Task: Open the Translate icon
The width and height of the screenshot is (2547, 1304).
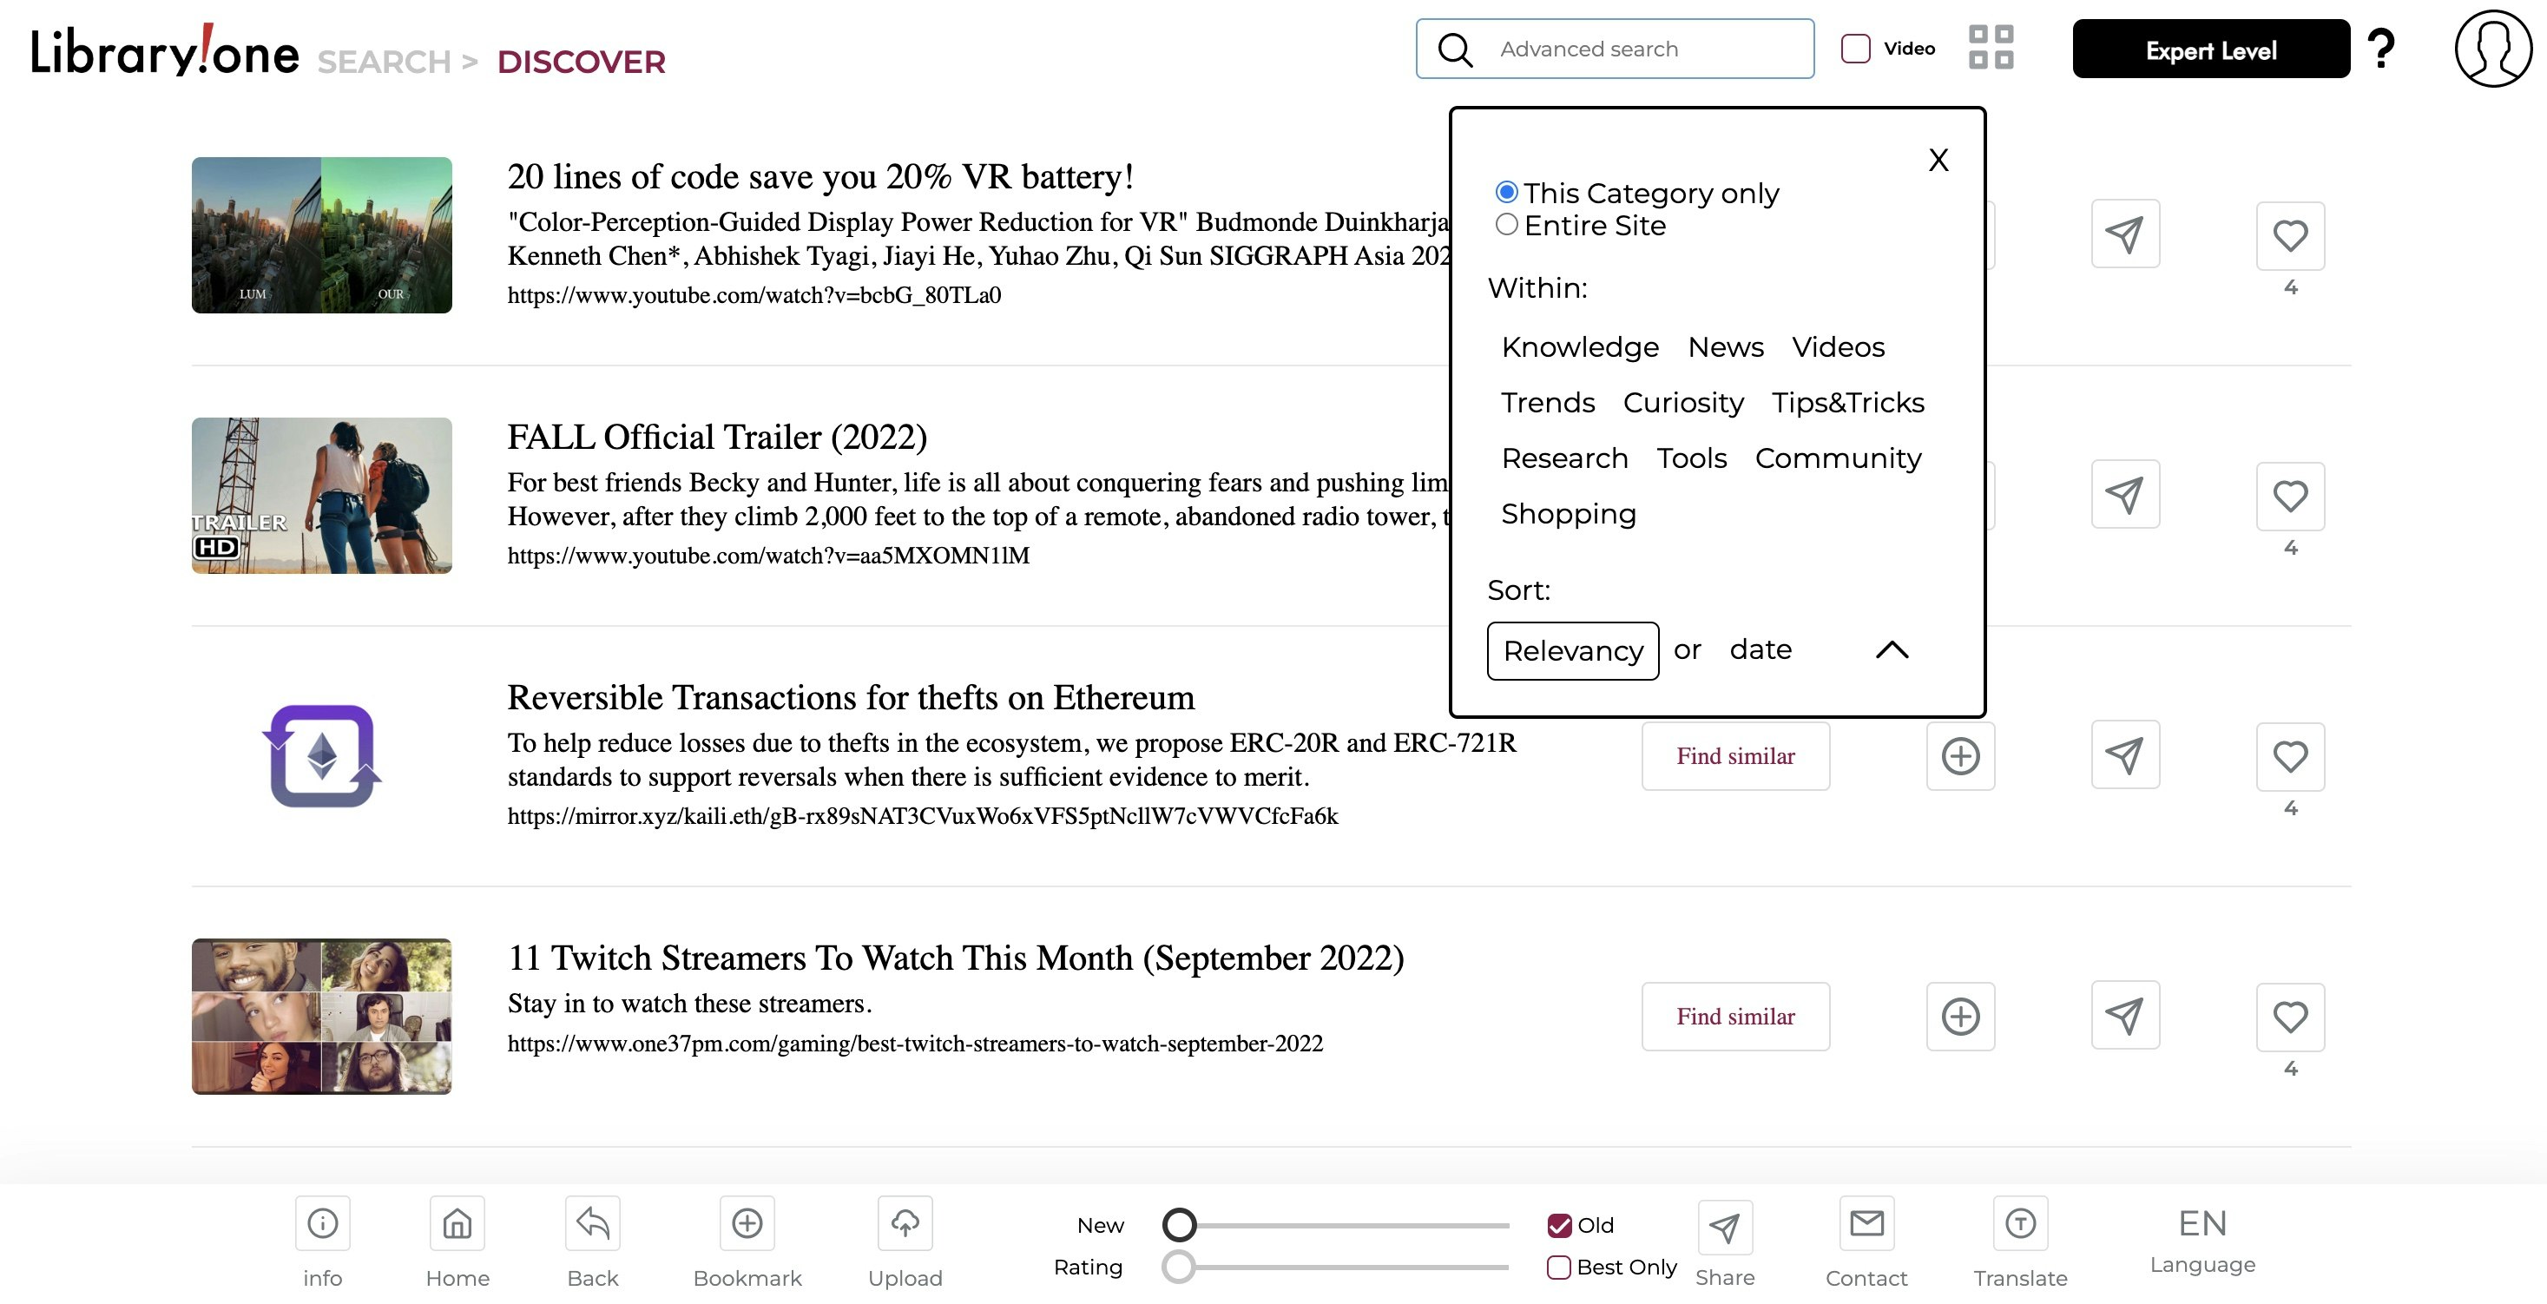Action: point(2020,1224)
